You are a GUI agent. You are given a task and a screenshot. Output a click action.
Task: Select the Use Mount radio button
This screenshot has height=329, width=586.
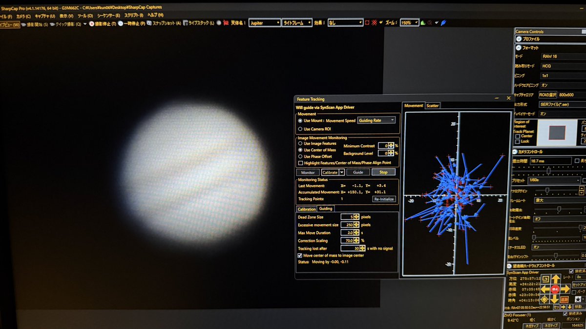coord(300,120)
